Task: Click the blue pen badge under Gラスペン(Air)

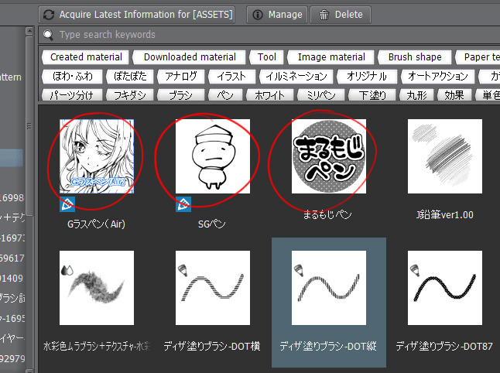Action: click(x=67, y=204)
